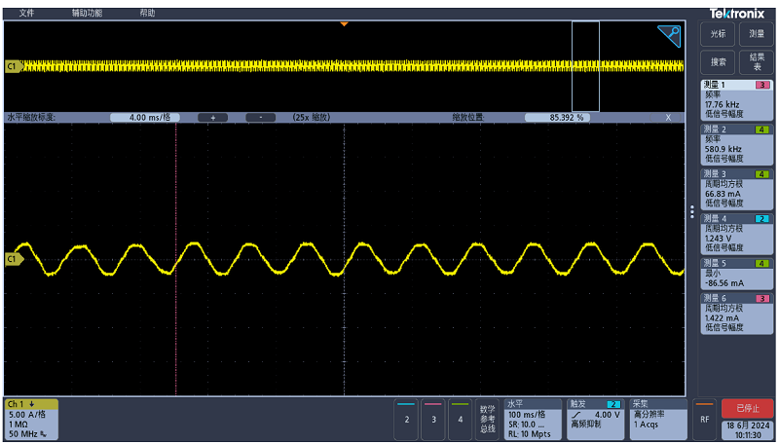Click the C1 channel handle on the main waveform
This screenshot has height=444, width=779.
point(12,259)
